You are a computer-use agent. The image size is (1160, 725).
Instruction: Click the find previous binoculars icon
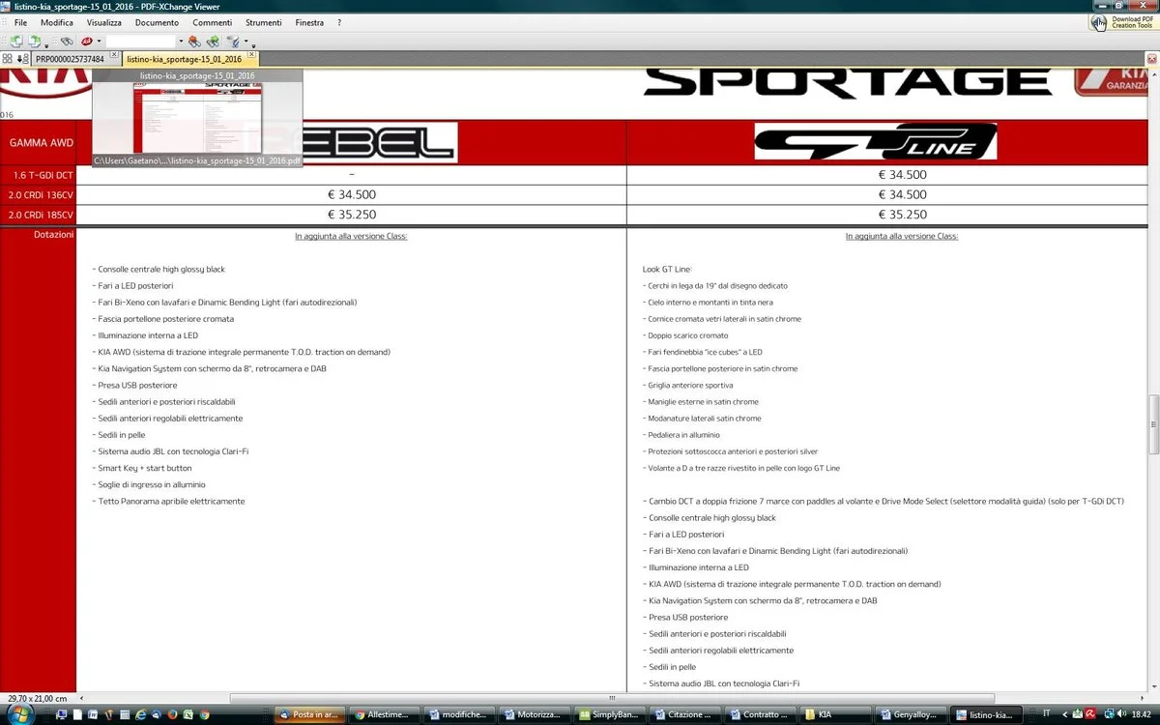194,41
